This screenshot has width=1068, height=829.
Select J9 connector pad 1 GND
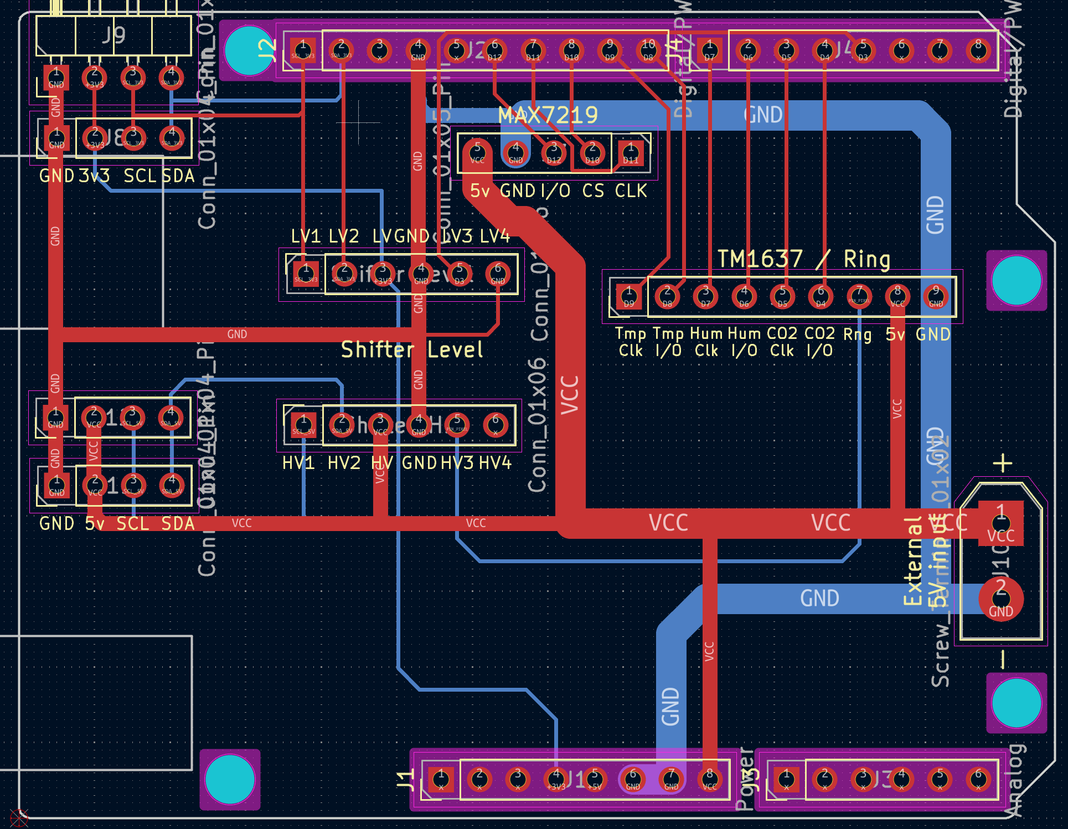56,78
